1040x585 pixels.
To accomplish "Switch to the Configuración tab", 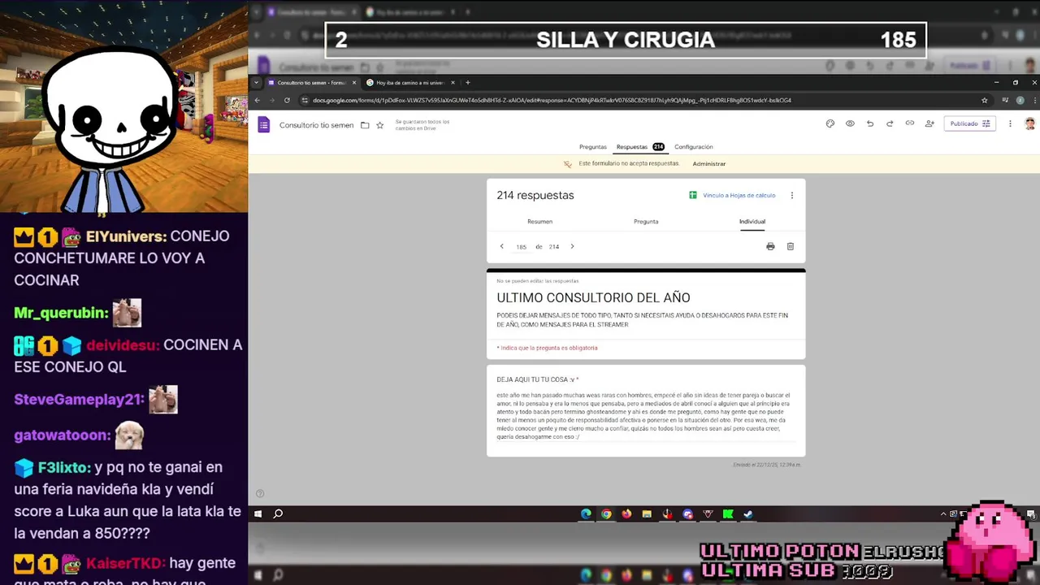I will pyautogui.click(x=694, y=147).
